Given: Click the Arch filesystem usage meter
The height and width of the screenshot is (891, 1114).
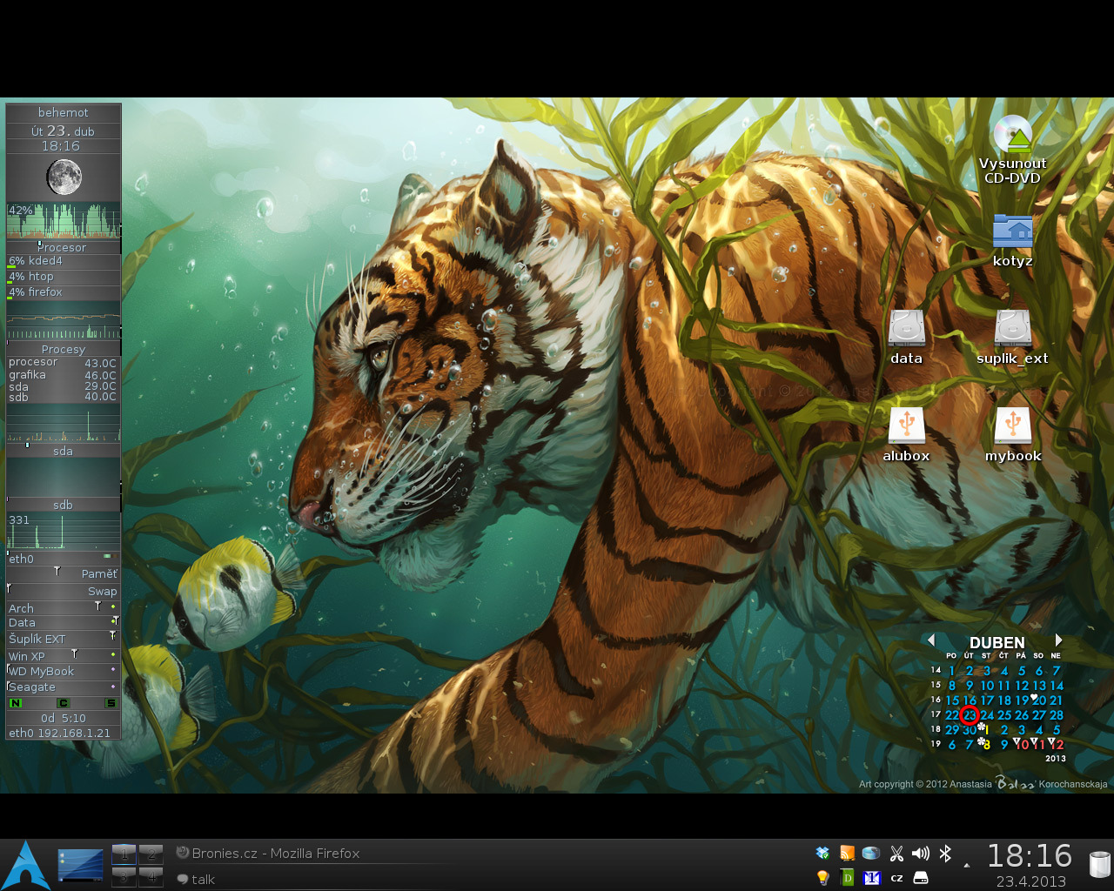Looking at the screenshot, I should click(x=64, y=608).
